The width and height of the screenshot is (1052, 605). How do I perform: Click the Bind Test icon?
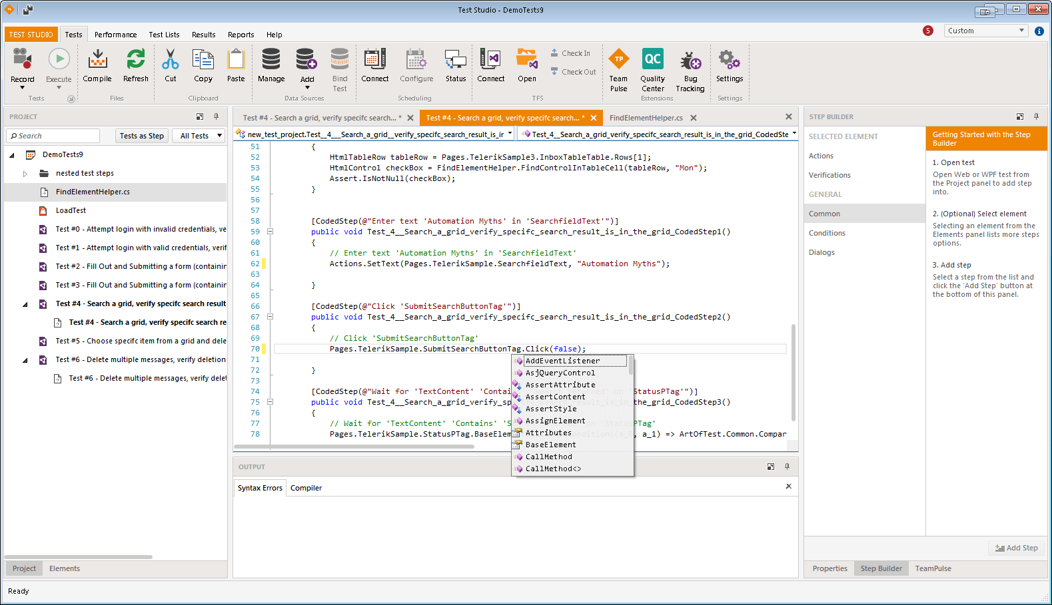coord(340,59)
